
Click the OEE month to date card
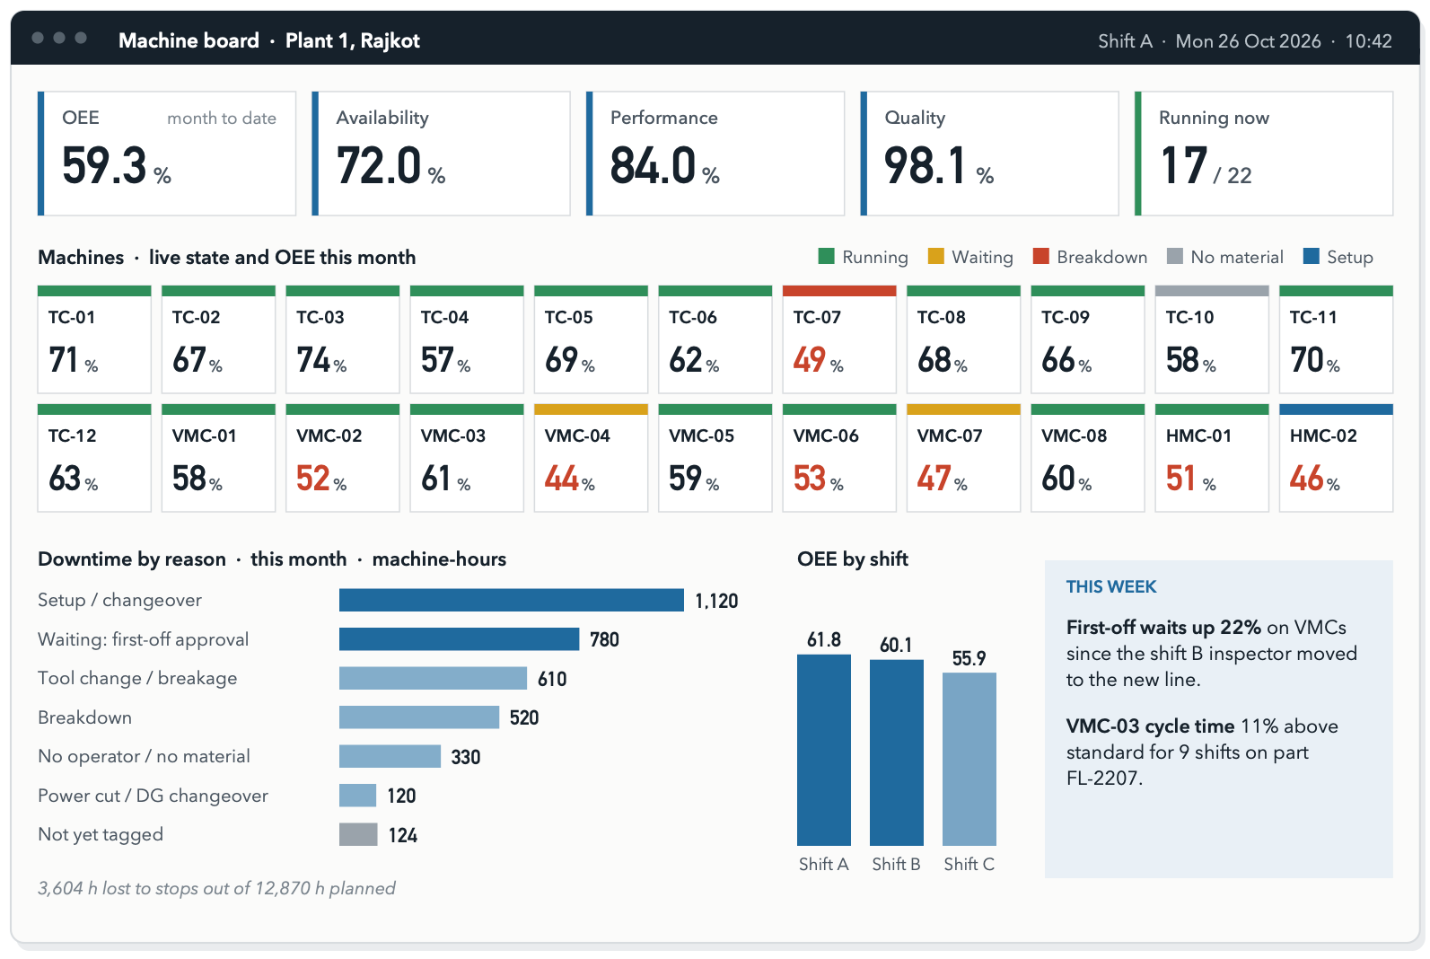pyautogui.click(x=167, y=154)
